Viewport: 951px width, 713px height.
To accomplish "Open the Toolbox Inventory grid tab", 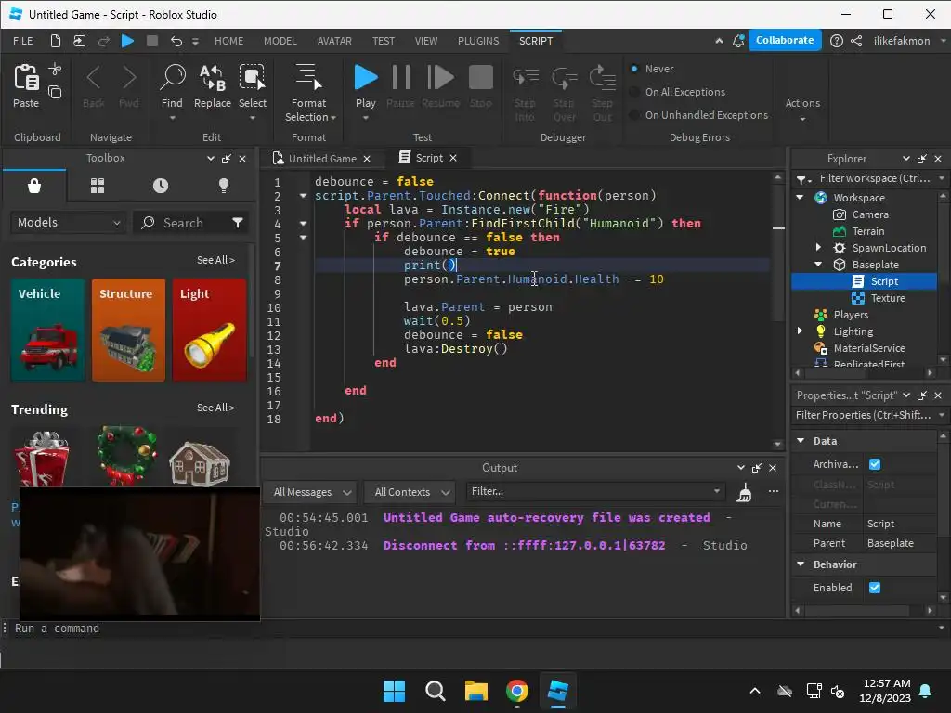I will click(98, 186).
